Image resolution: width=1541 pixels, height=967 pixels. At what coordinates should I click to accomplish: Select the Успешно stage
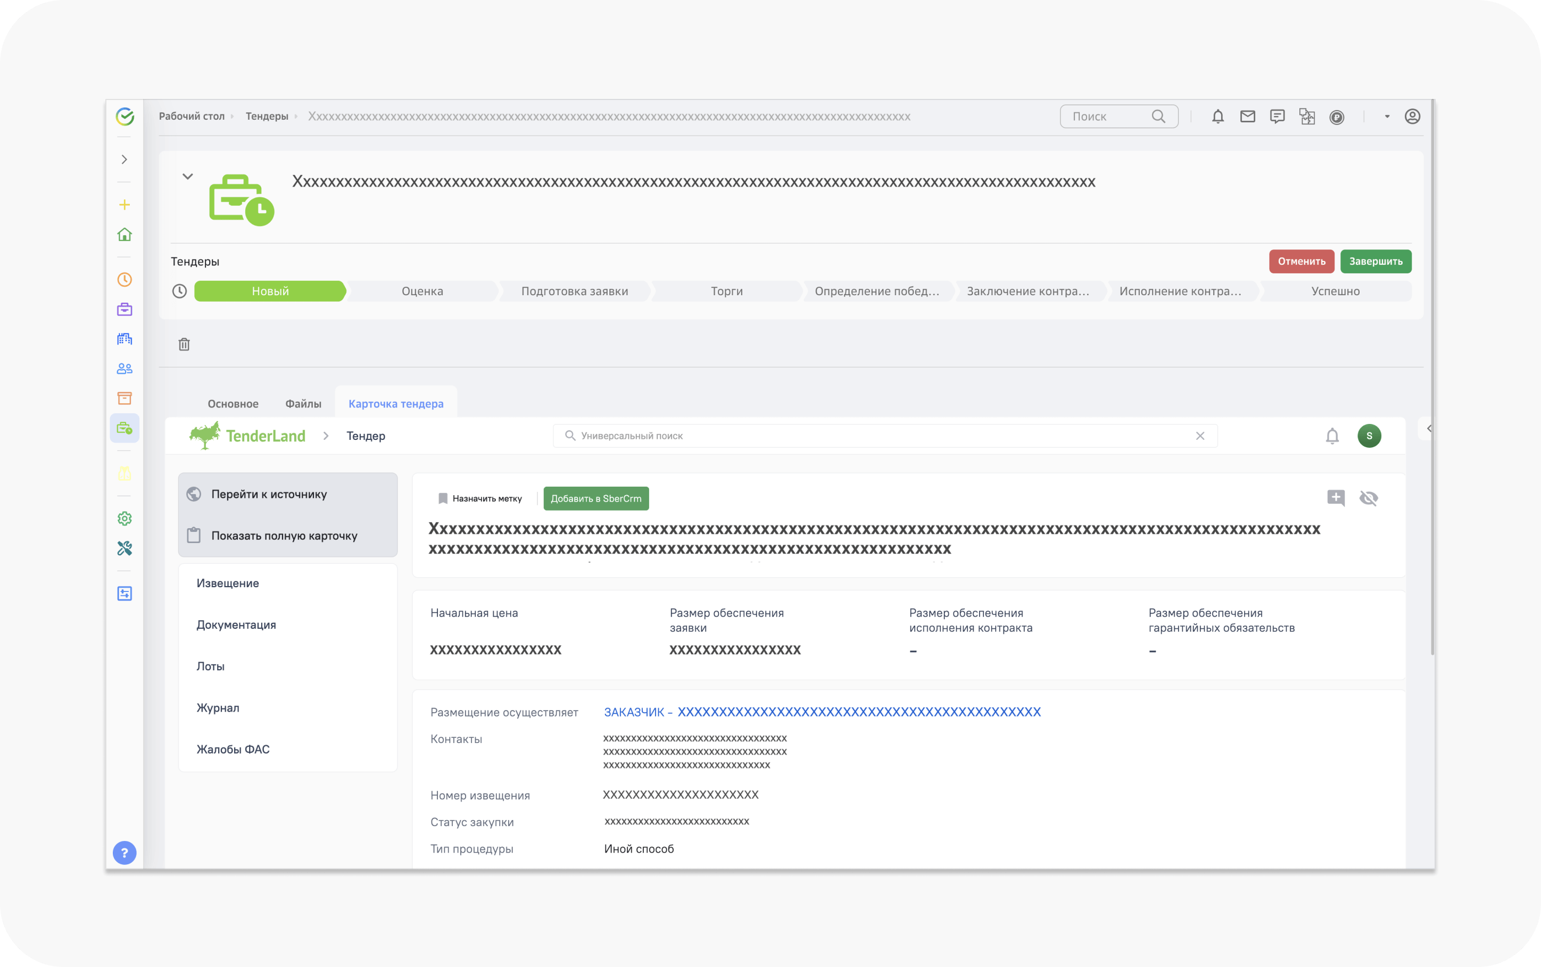(1336, 291)
